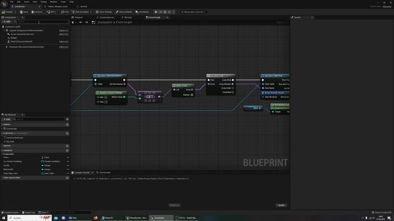Screen dimensions: 394x221
Task: Add a new variable with the Variables plus icon
Action: 67,150
